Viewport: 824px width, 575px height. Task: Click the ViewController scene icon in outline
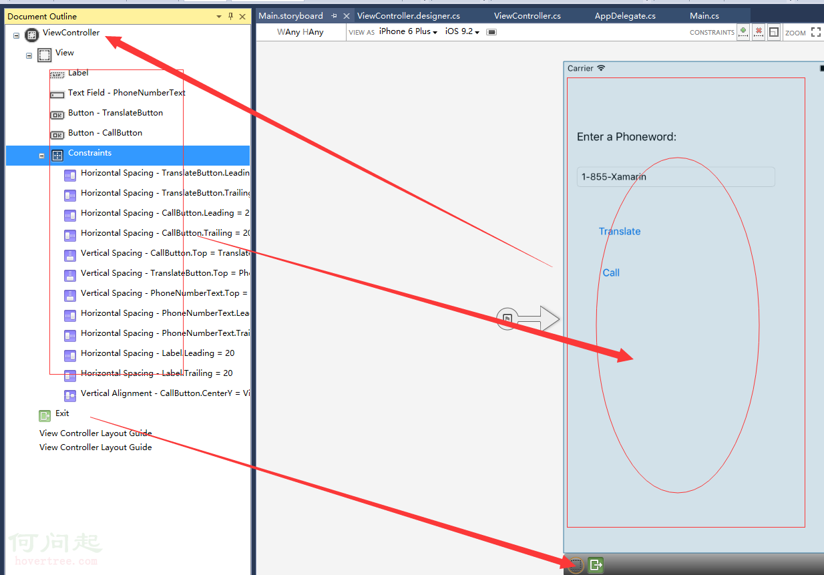[x=32, y=35]
